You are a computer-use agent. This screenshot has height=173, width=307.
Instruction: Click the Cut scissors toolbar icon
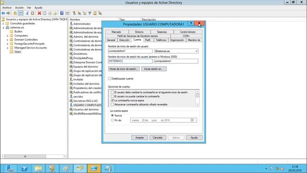[27, 13]
